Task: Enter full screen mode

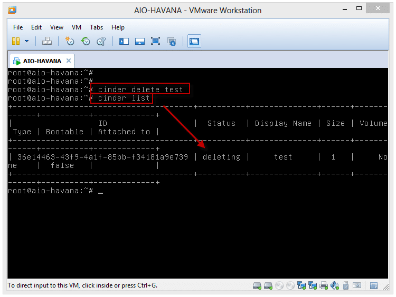Action: click(155, 41)
